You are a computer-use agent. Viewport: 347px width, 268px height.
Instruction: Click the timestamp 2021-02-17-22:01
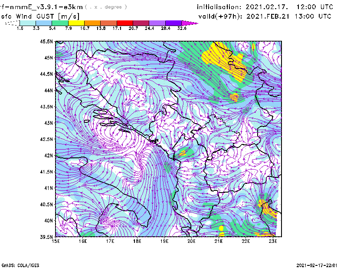coord(317,265)
